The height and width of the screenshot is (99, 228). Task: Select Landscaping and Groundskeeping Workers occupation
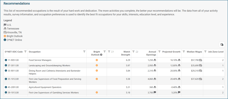[49, 66]
